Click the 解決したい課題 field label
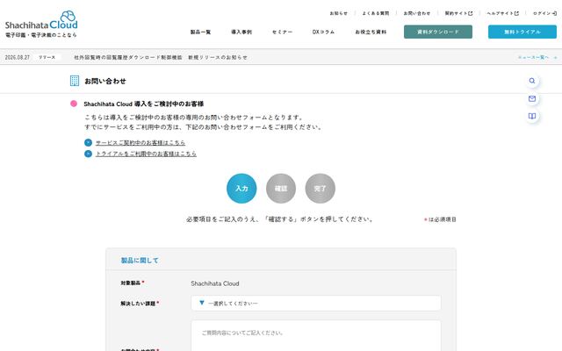This screenshot has height=351, width=562. coord(138,304)
